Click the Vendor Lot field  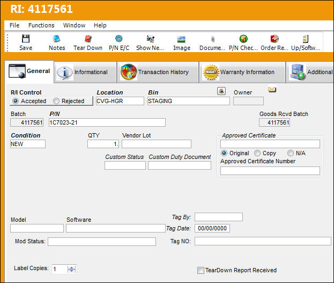[x=157, y=144]
